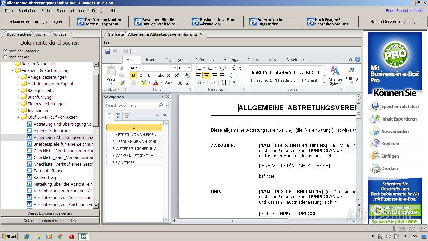Toggle Bold formatting off
Screen dimensions: 428x241
click(133, 75)
